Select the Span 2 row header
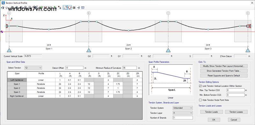 point(17,88)
